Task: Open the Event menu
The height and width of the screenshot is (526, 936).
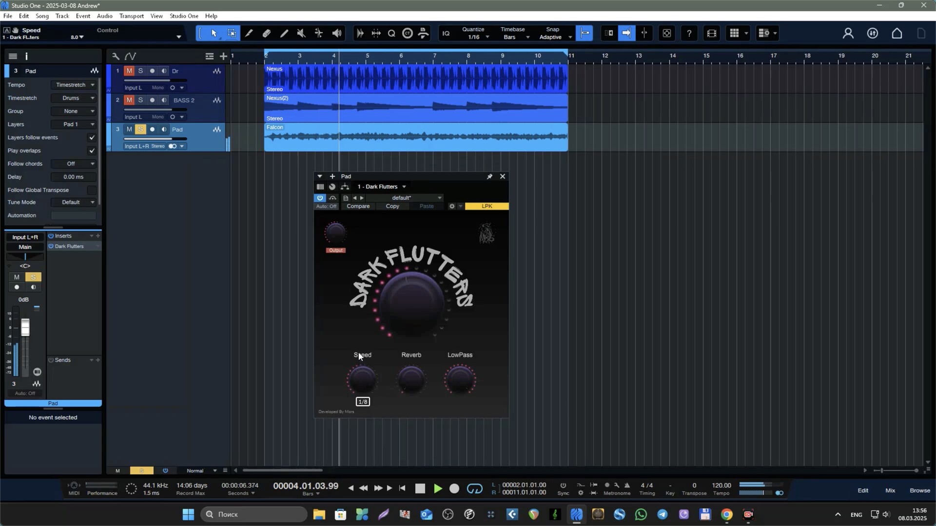Action: (x=83, y=16)
